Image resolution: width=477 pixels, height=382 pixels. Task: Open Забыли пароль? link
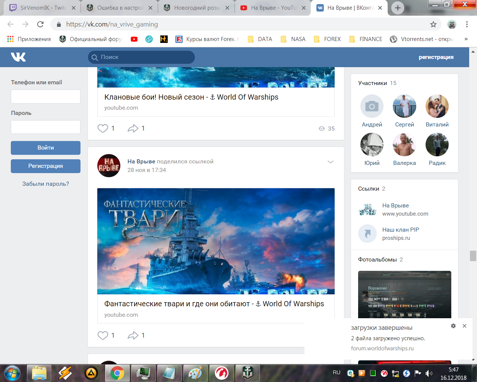coord(45,184)
